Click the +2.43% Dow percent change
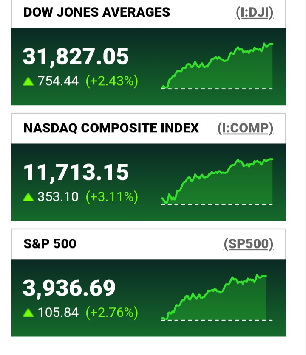This screenshot has width=306, height=355. (112, 81)
